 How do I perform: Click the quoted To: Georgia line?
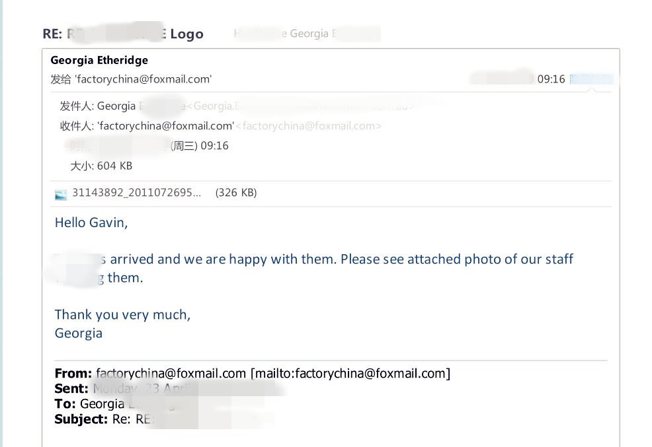coord(99,404)
